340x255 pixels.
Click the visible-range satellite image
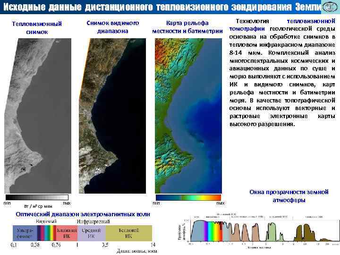click(x=112, y=116)
